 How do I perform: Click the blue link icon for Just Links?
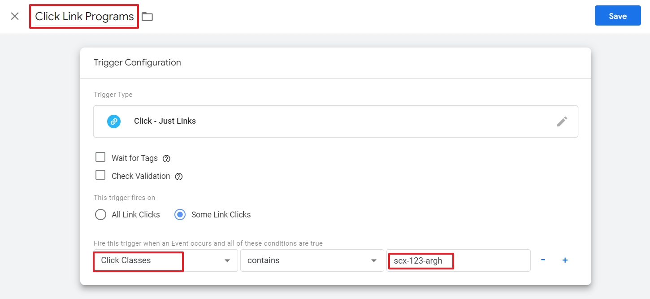pyautogui.click(x=114, y=121)
